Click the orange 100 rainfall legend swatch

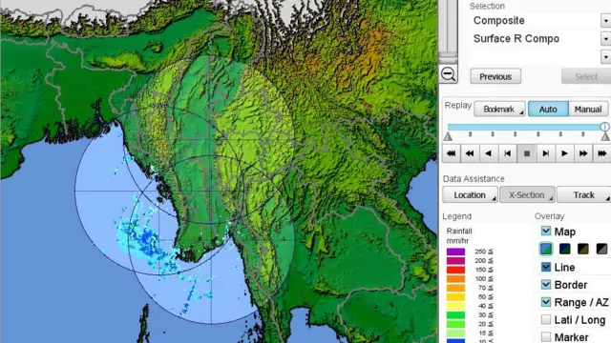tap(455, 279)
